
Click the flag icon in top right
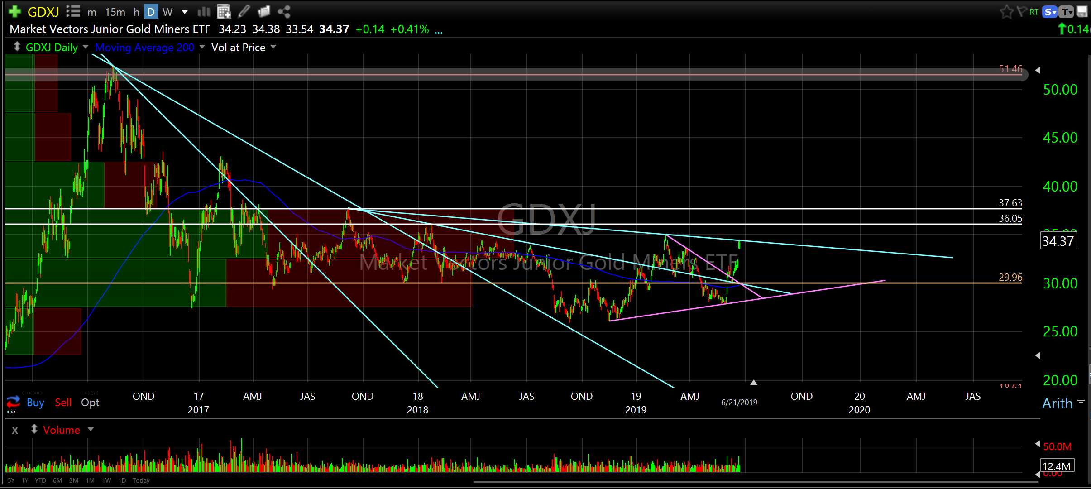click(x=1021, y=11)
